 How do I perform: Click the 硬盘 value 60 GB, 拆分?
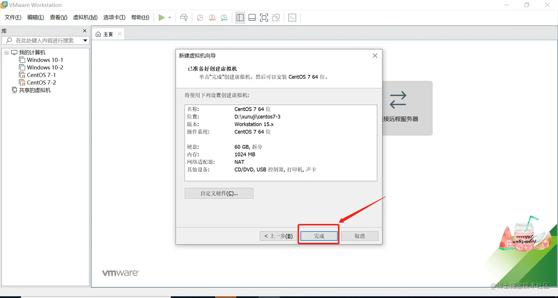pyautogui.click(x=248, y=147)
